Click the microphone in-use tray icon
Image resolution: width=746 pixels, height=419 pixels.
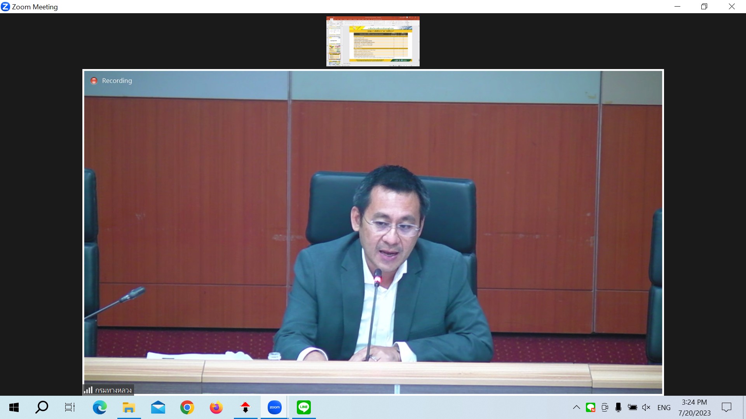(618, 407)
